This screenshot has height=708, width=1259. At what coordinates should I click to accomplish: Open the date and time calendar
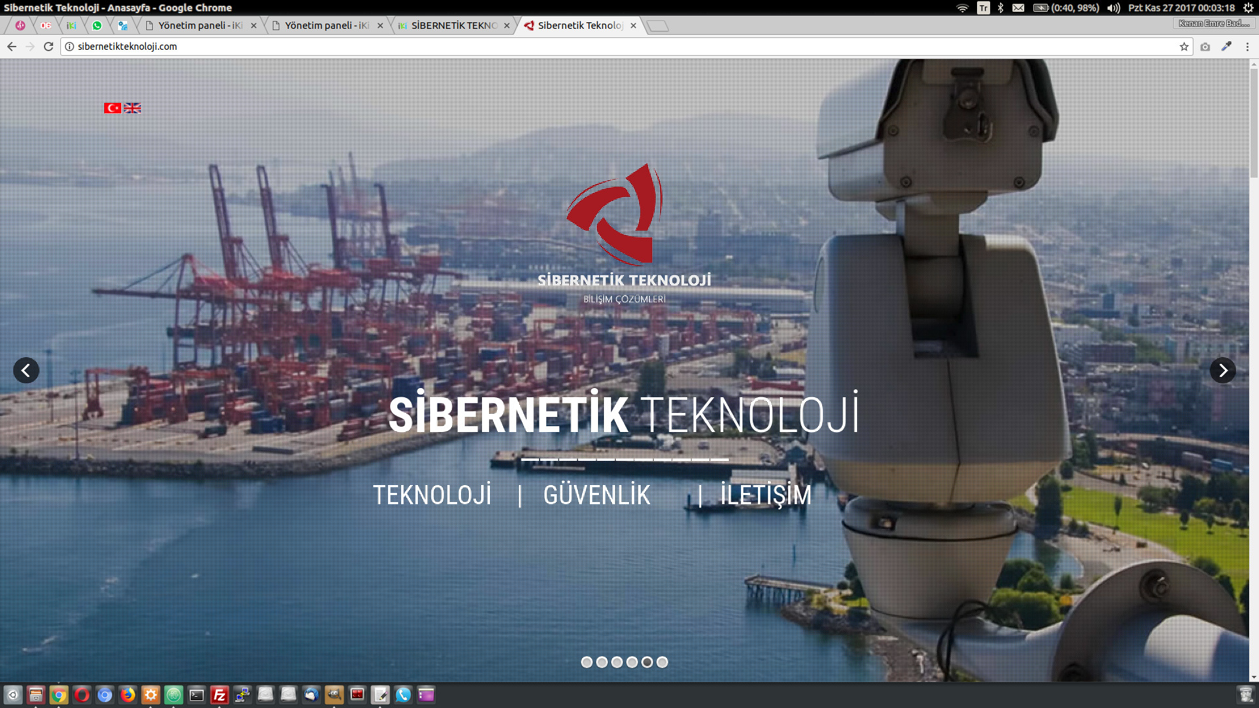point(1182,8)
